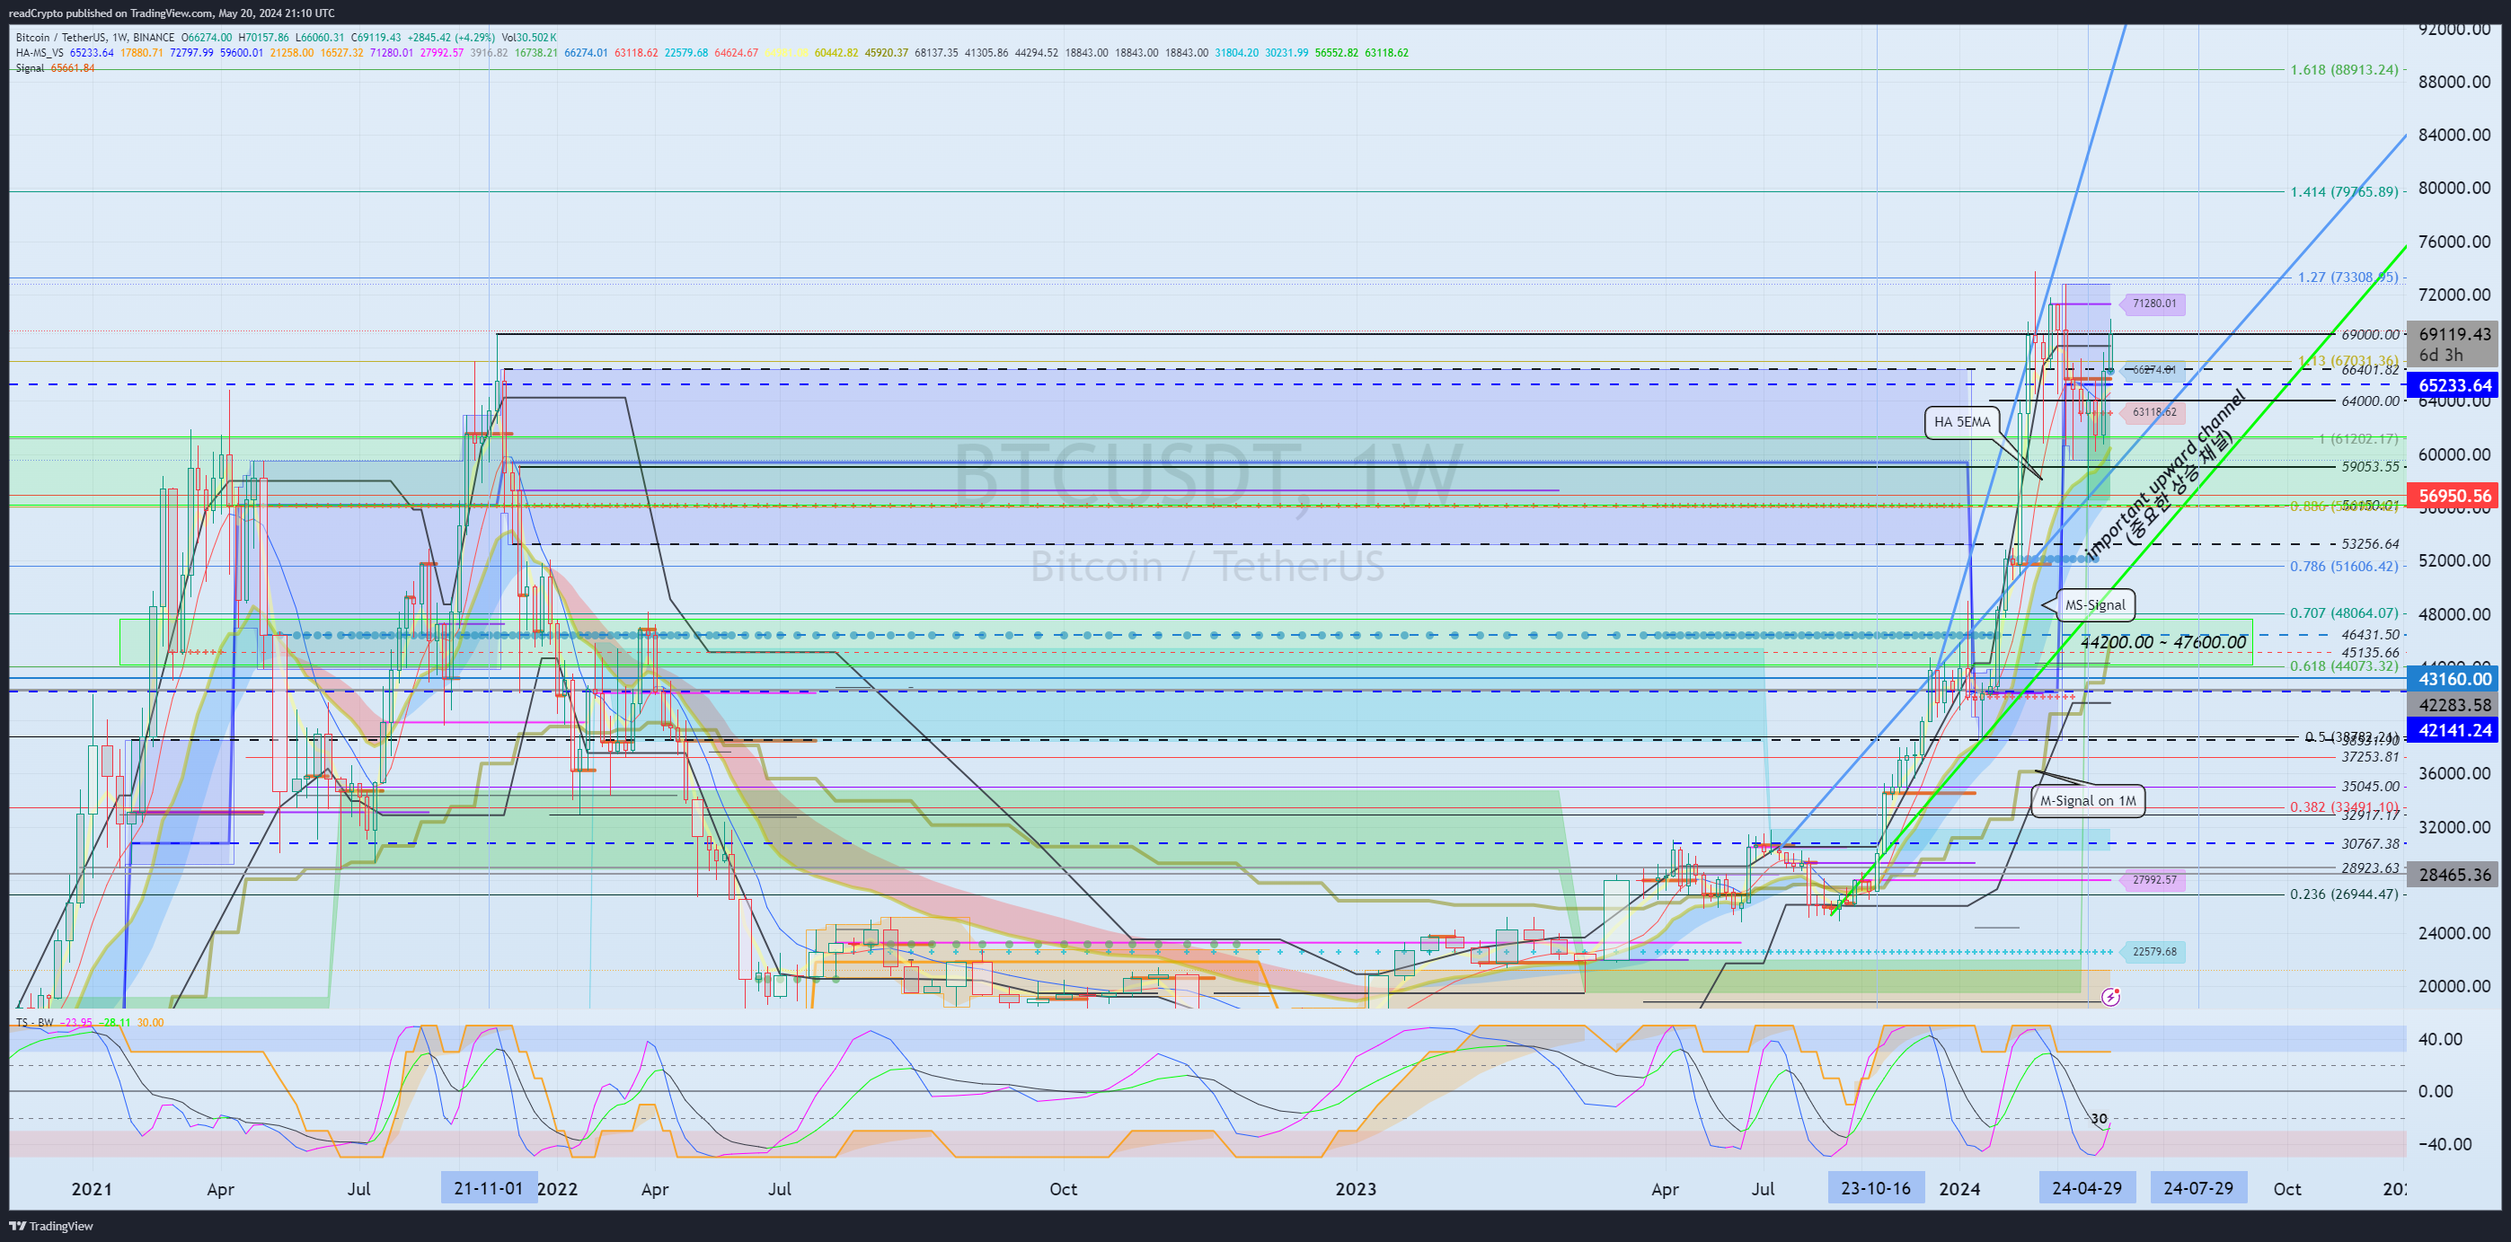Click the highlighted 24-07-29 date marker

click(x=2198, y=1188)
